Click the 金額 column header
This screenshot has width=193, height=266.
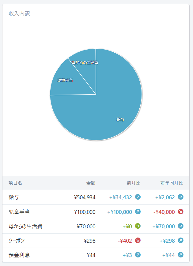(91, 183)
